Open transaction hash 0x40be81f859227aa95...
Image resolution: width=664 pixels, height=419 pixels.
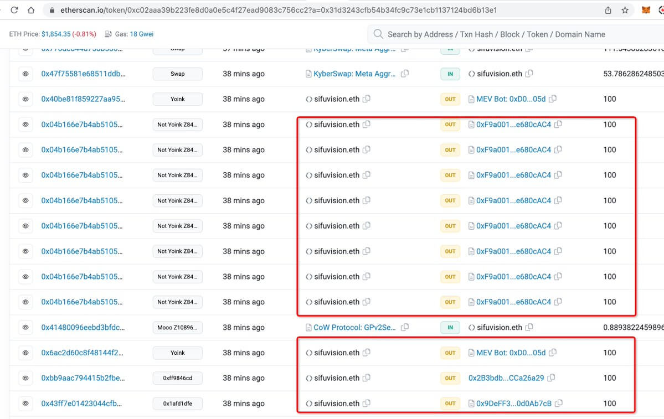click(83, 99)
